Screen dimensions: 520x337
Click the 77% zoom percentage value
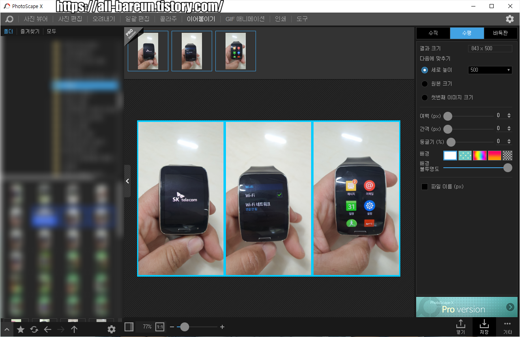(147, 327)
